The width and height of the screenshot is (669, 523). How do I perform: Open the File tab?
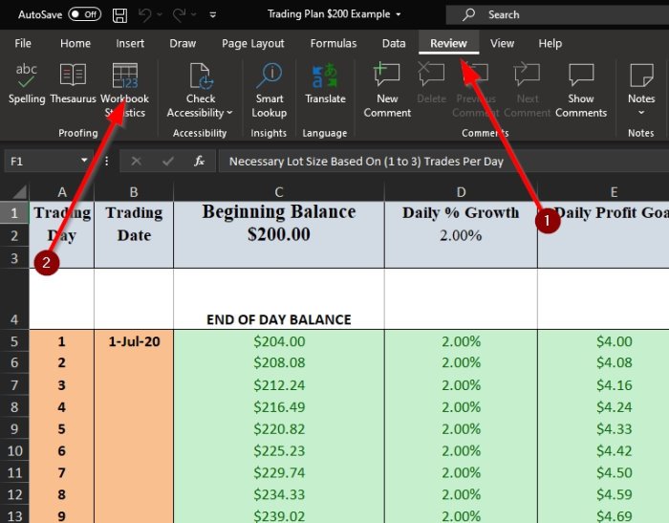(x=23, y=44)
